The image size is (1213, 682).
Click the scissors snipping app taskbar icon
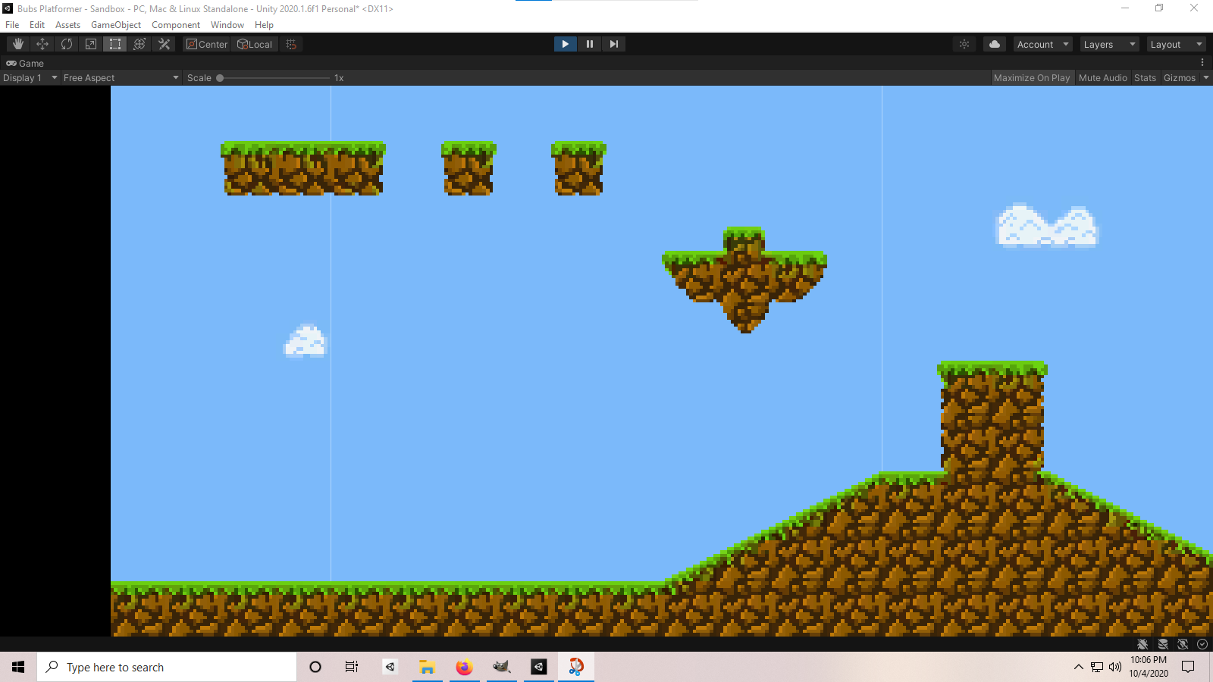(576, 667)
